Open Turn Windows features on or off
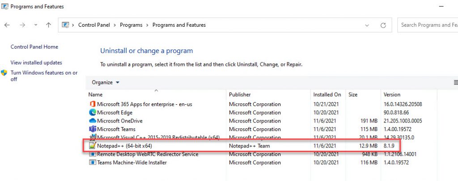 coord(44,76)
